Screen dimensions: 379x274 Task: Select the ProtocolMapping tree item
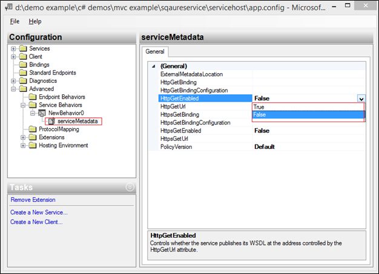pos(59,129)
